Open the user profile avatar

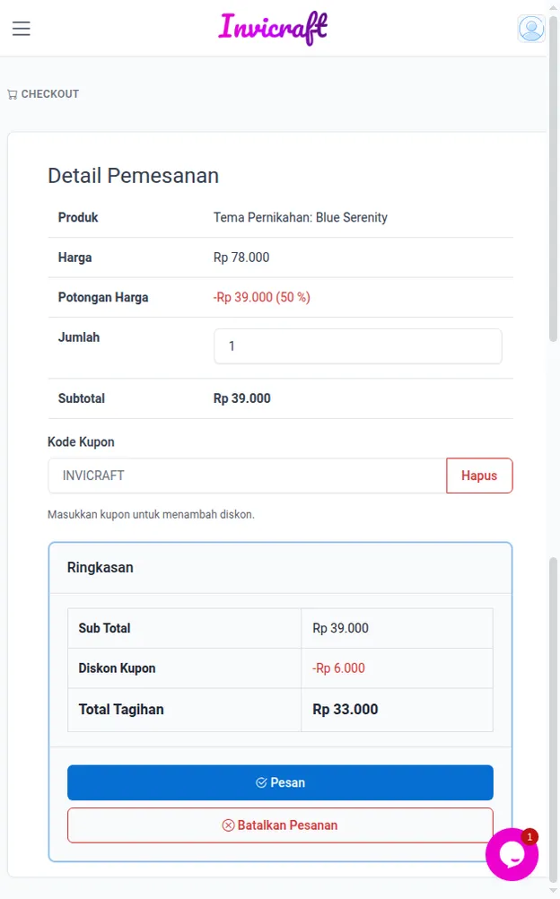click(530, 28)
